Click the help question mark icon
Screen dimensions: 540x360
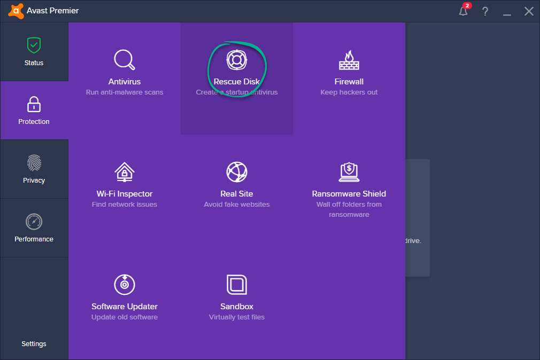pos(485,11)
